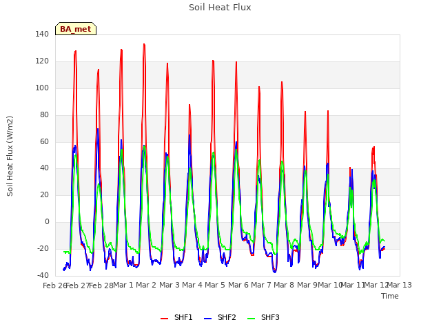Click the green SHF3 legend swatch
Image resolution: width=441 pixels, height=331 pixels.
click(251, 319)
